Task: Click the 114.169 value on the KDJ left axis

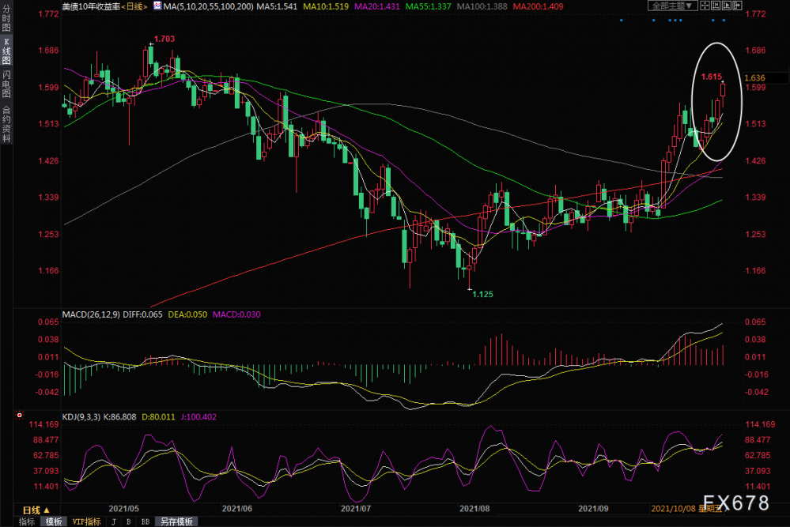Action: click(x=43, y=425)
